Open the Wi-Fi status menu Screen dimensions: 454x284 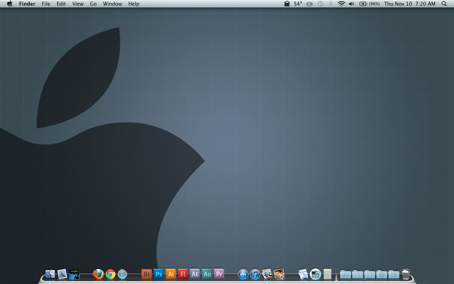(342, 4)
